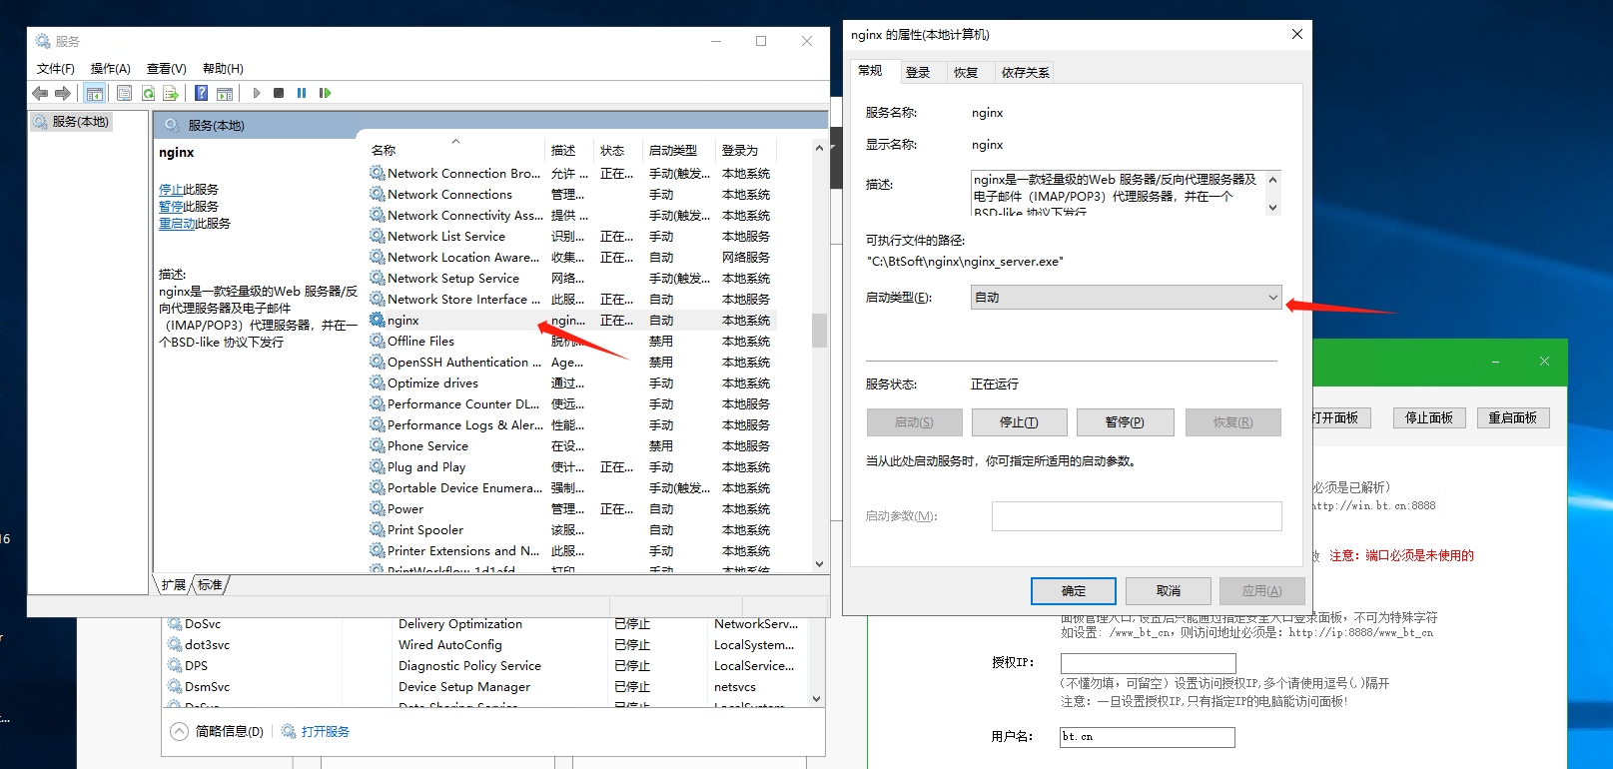Click the 重启动 service link

click(177, 223)
